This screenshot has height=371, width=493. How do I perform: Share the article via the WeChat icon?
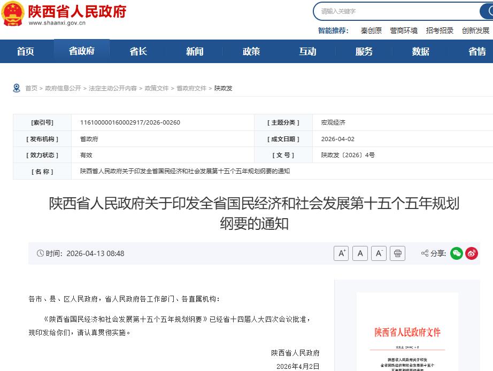coord(456,253)
